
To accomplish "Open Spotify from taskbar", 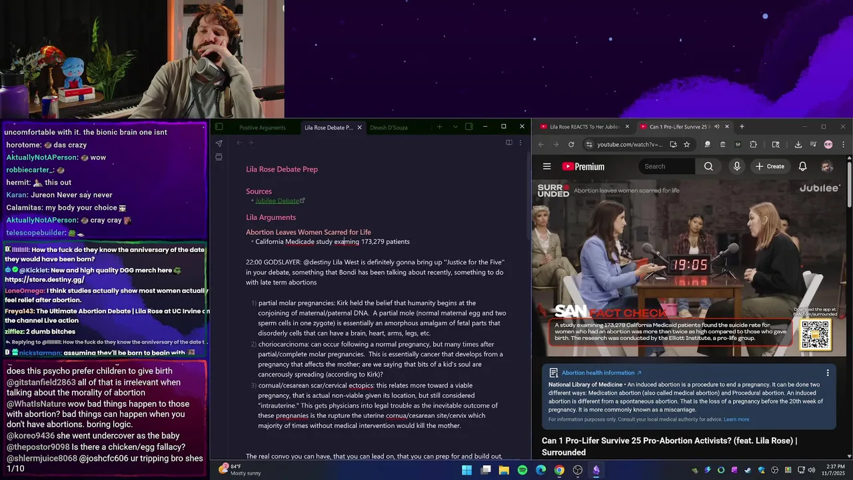I will (x=522, y=470).
